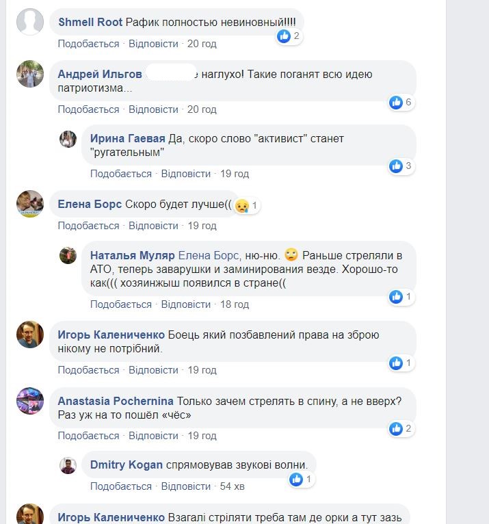Click Ирина Гаевая's small avatar

click(68, 139)
